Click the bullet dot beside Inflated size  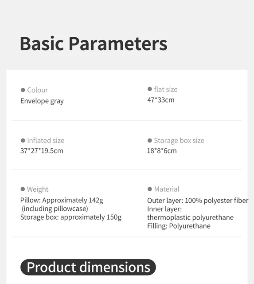pos(23,140)
